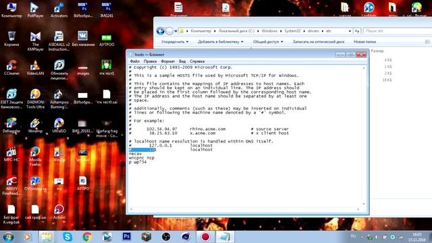Launch Ashampoo Burning shortcut
The width and height of the screenshot is (432, 243).
[x=59, y=99]
